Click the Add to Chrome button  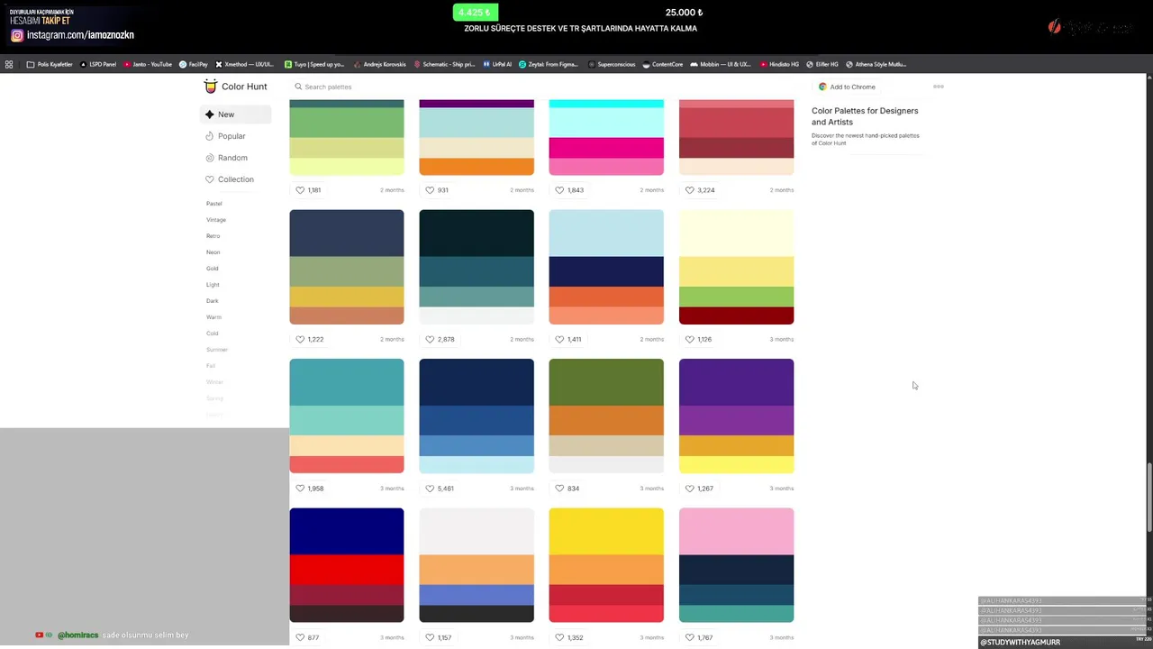pos(847,87)
